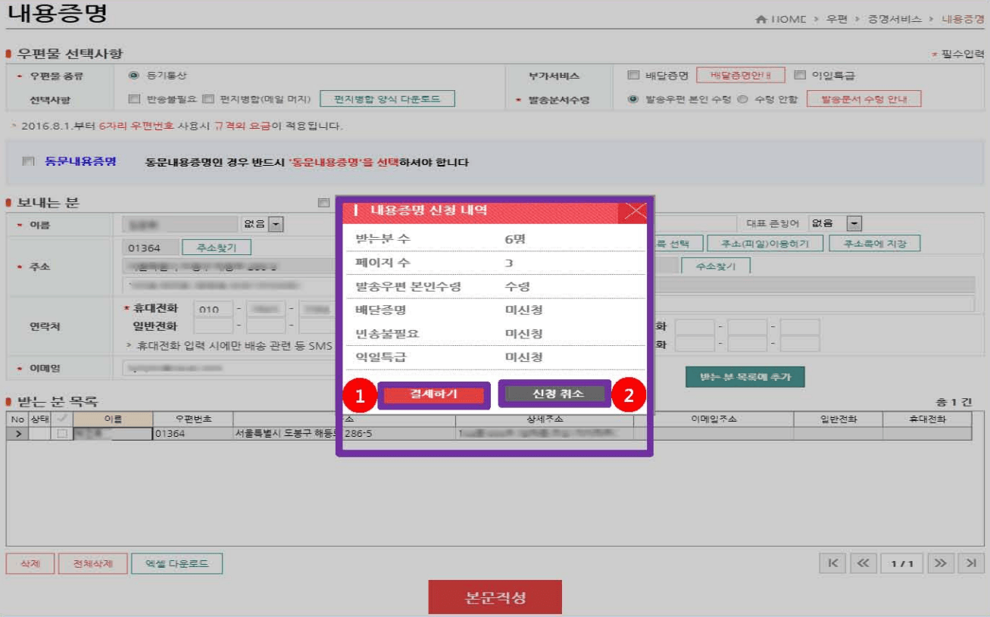Click 주소(파일)이용하기 button
The image size is (990, 617).
(x=765, y=244)
